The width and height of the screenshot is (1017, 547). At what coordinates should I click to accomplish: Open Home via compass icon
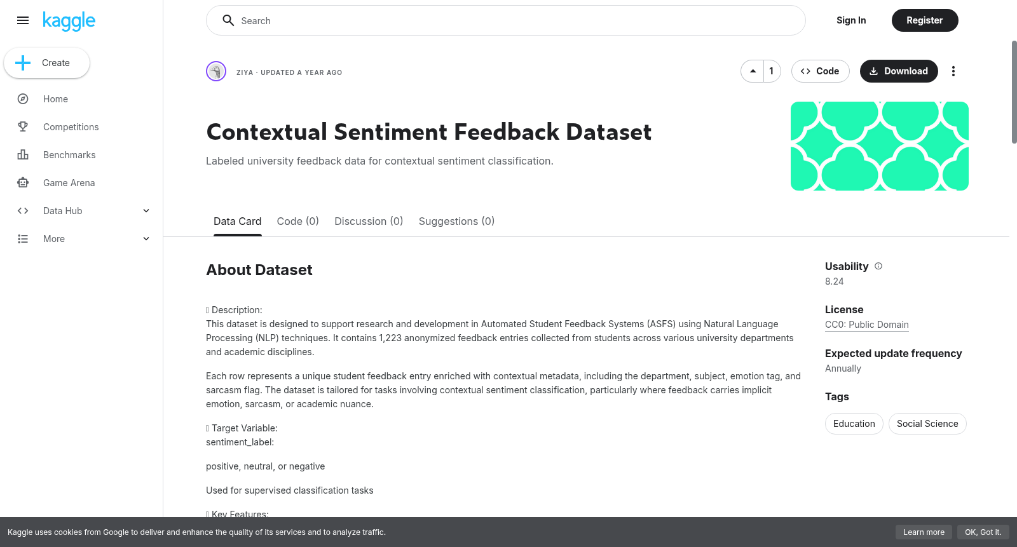click(23, 99)
